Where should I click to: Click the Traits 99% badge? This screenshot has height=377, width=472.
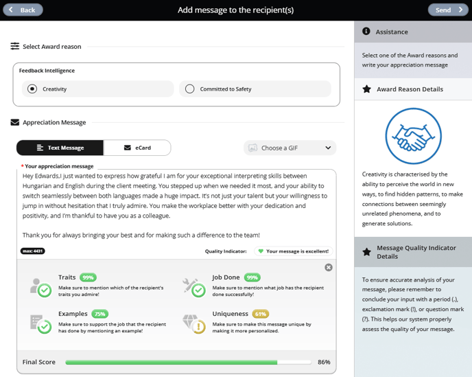(x=88, y=277)
